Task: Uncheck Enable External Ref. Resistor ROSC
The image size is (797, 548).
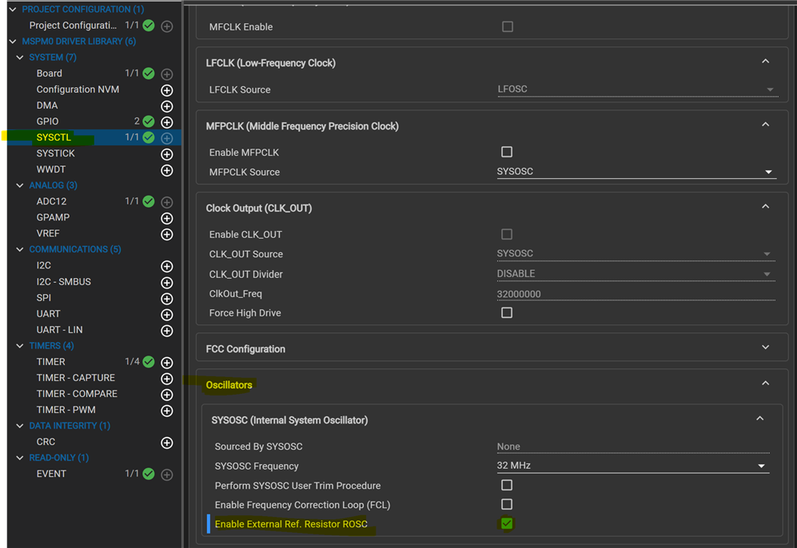Action: click(507, 523)
